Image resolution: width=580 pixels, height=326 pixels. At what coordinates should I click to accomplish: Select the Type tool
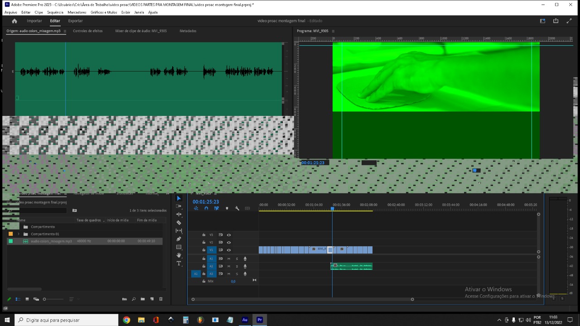click(179, 264)
